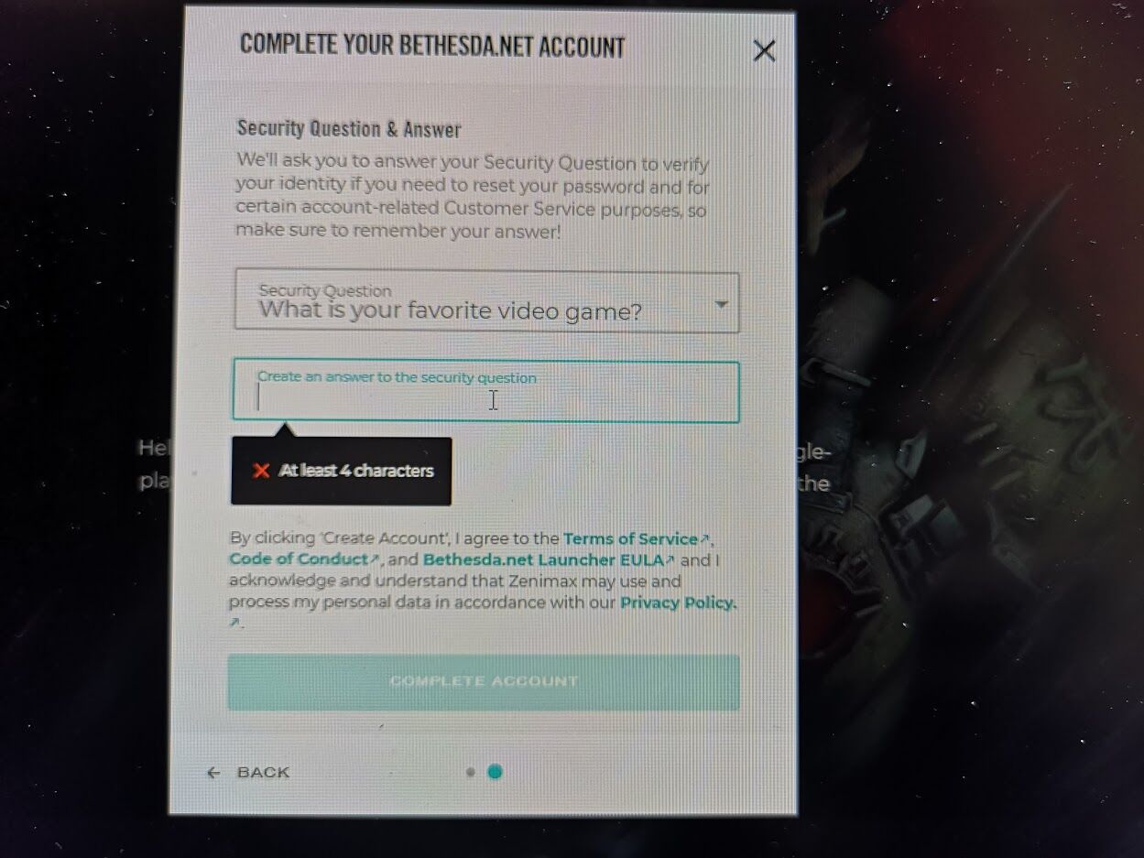Click external-link arrow after Terms of Service

click(704, 539)
